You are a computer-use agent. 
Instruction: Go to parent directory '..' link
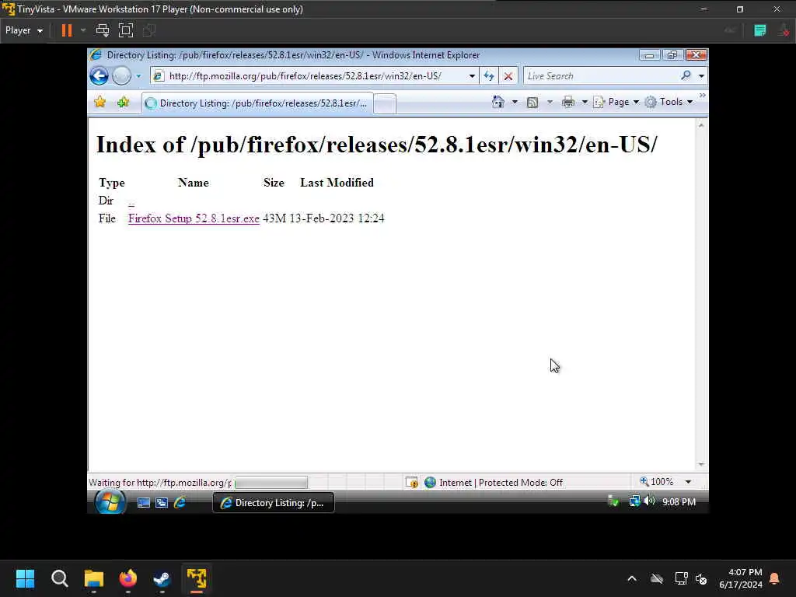(x=131, y=201)
